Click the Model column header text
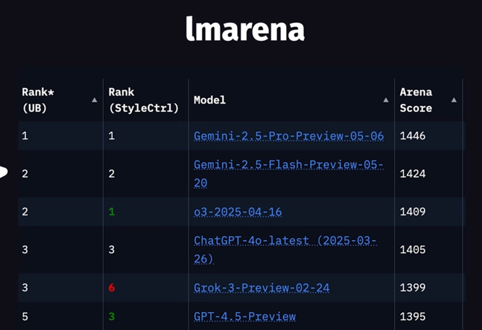Image resolution: width=482 pixels, height=330 pixels. point(210,100)
